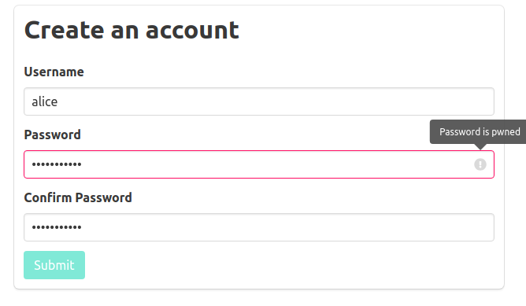The height and width of the screenshot is (306, 526).
Task: Click the Username label text
Action: click(x=54, y=72)
